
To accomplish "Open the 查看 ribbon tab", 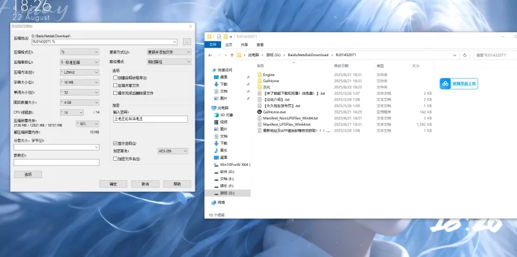I will [x=260, y=45].
